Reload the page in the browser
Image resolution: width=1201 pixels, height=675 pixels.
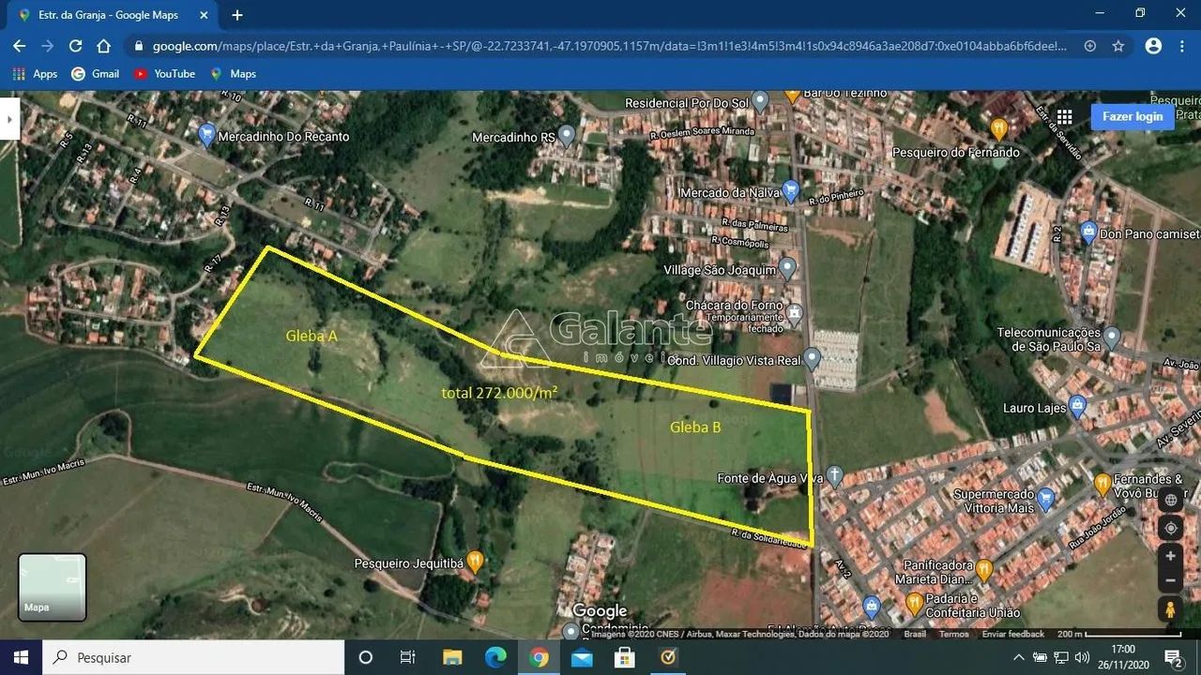coord(76,46)
